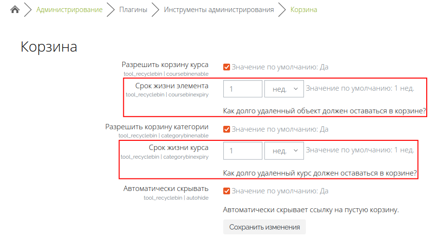Click dropdown chevron in categorybinexpiry row
This screenshot has height=244, width=433.
296,150
